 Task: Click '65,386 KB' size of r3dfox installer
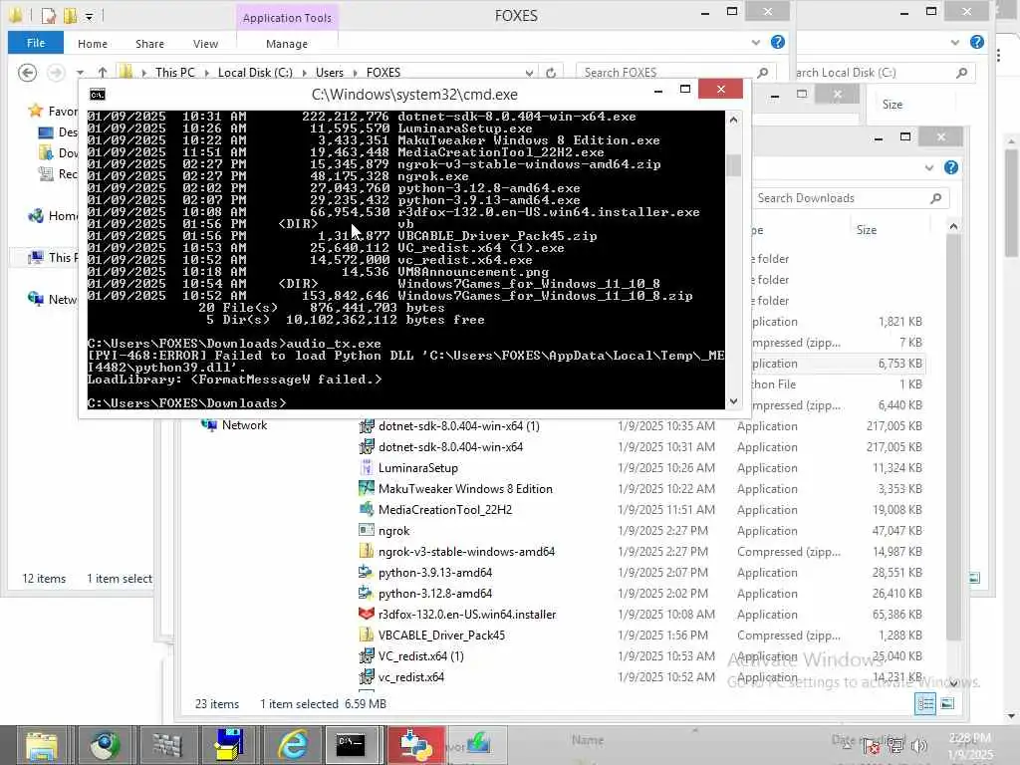pyautogui.click(x=897, y=614)
